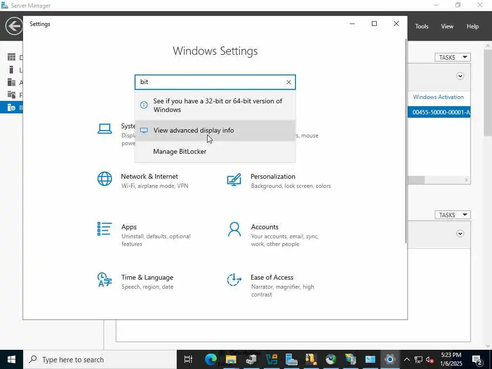Open File Explorer from the taskbar

tap(231, 359)
